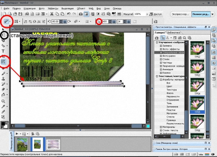Click the New document icon
The height and width of the screenshot is (157, 217).
(4, 14)
